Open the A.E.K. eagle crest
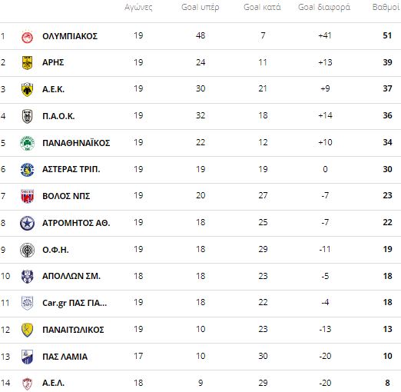This screenshot has height=392, width=401. (27, 89)
